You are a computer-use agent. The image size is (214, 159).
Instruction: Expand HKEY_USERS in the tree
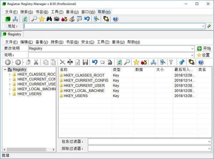pyautogui.click(x=10, y=94)
